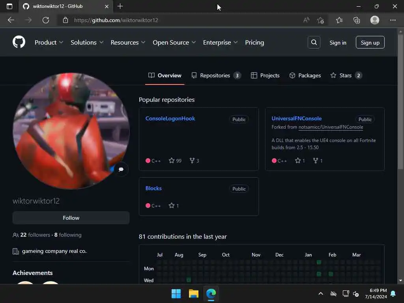Open the notification bell in taskbar
Image resolution: width=404 pixels, height=303 pixels.
click(393, 294)
